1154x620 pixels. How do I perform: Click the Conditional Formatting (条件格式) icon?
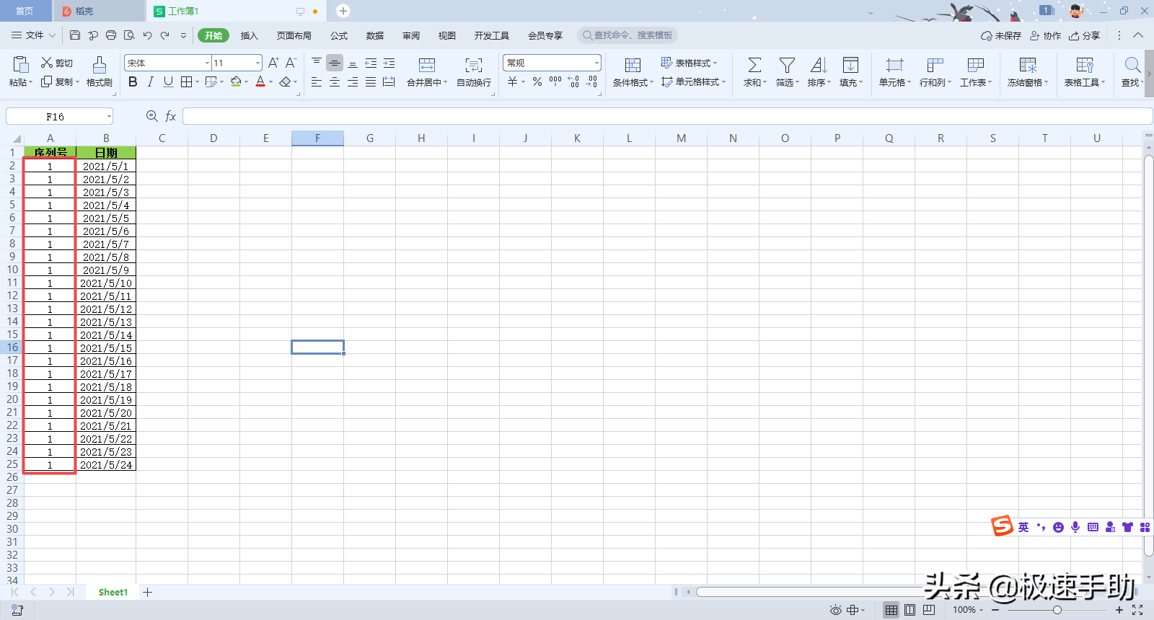(x=633, y=66)
